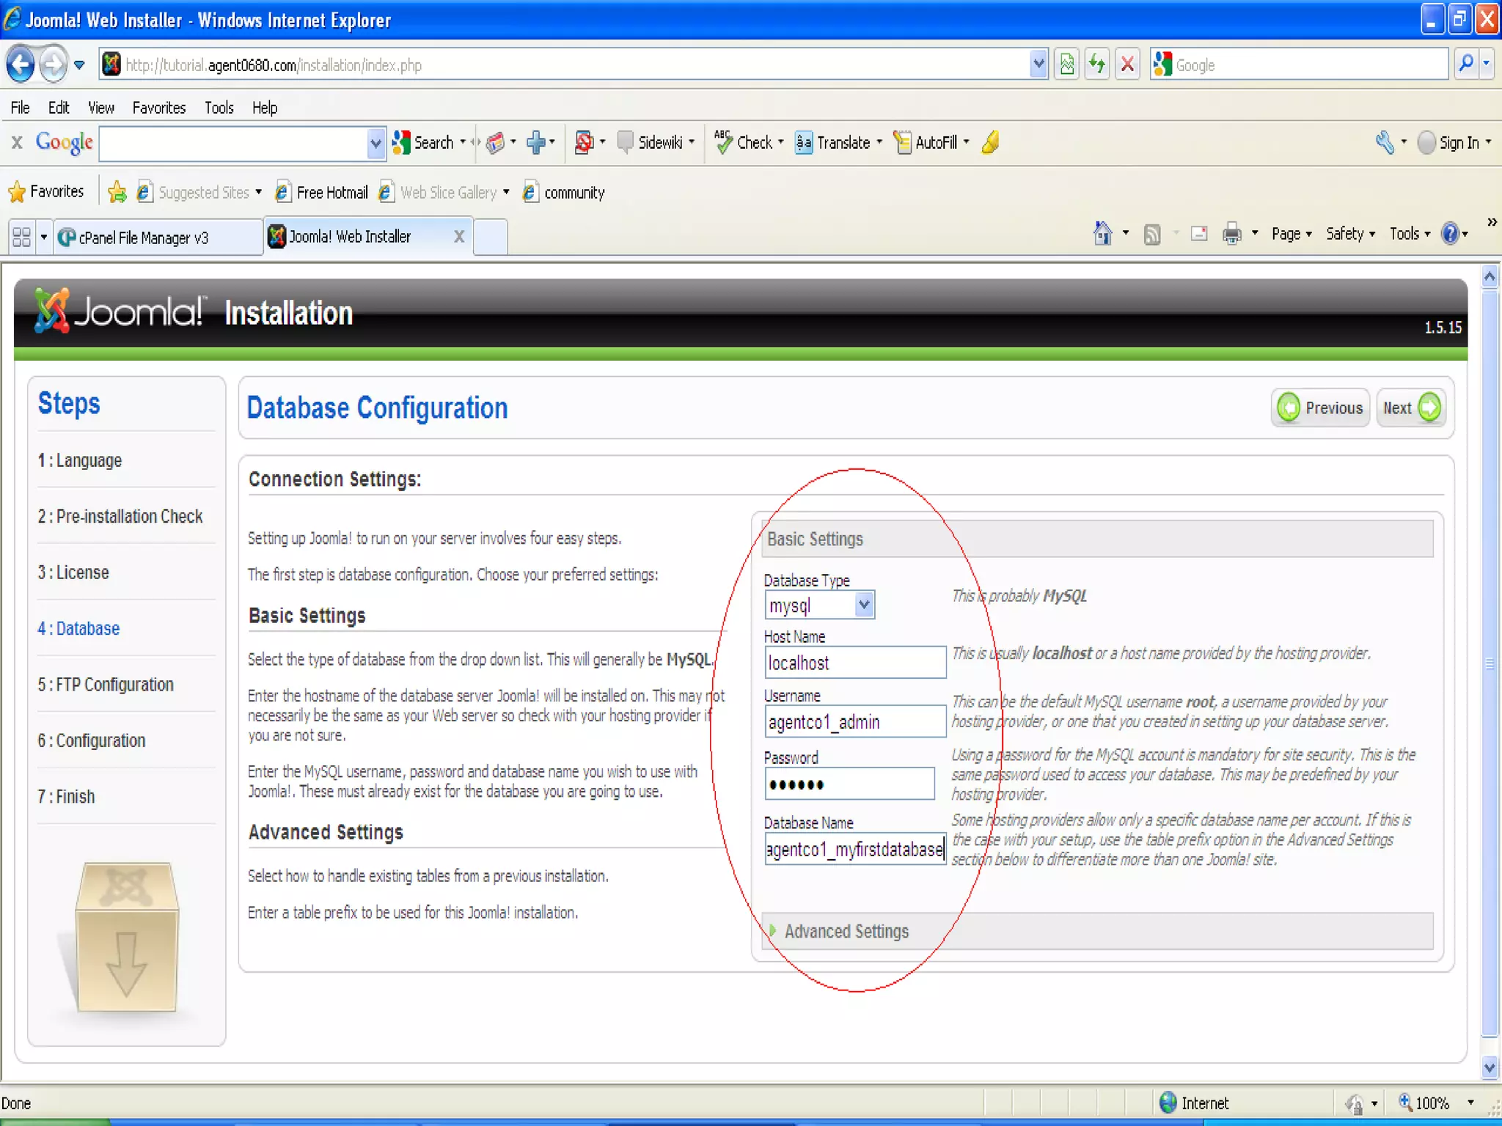Switch to cPanel File Manager v3 tab

[143, 238]
